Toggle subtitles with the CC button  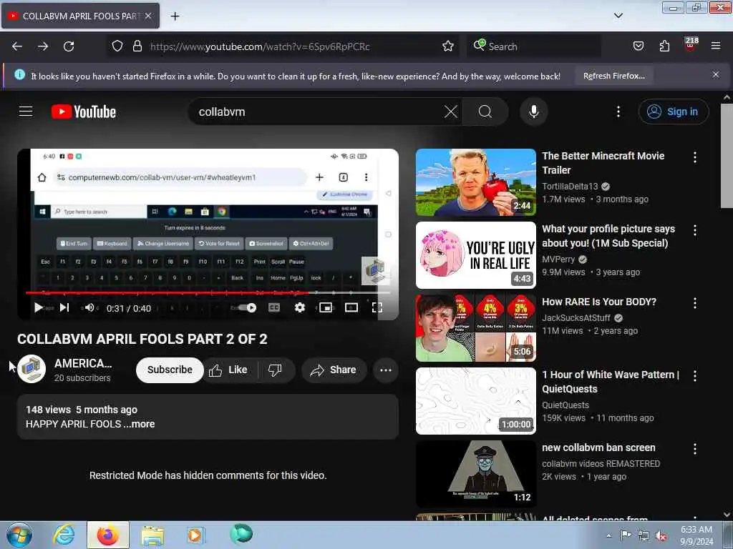tap(274, 307)
